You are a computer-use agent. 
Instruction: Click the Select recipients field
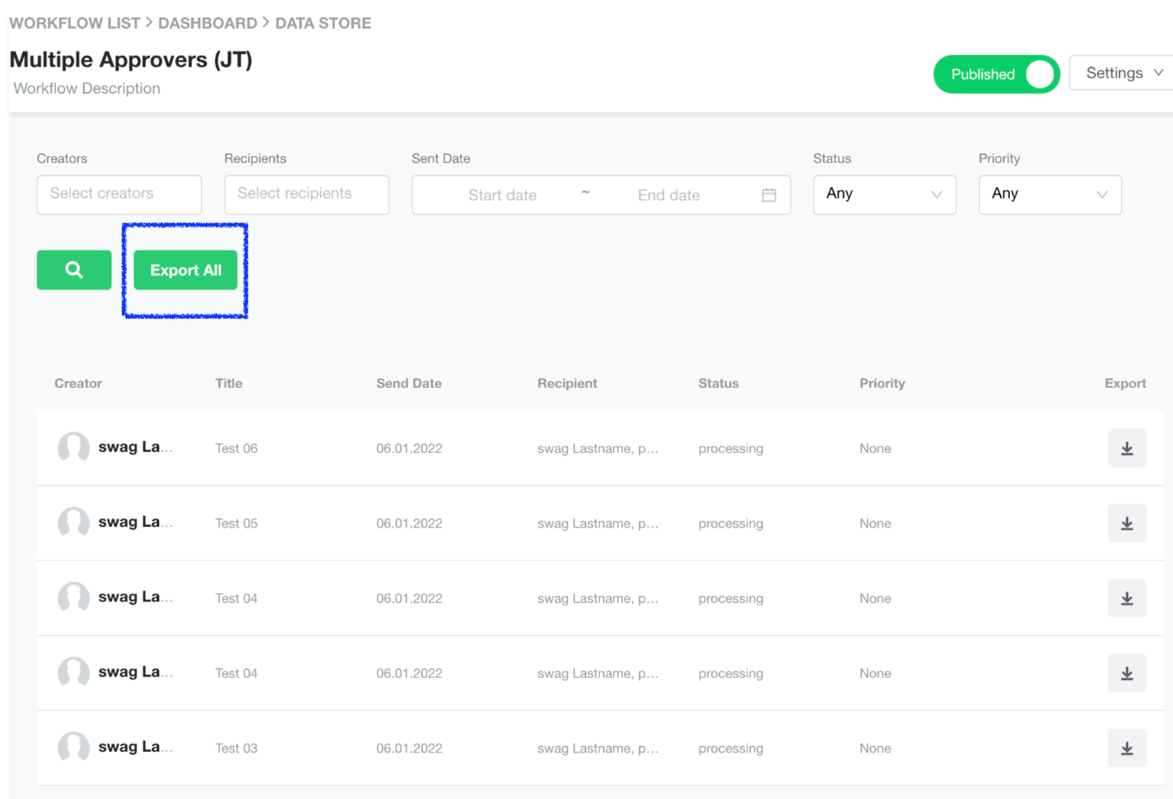pos(307,195)
